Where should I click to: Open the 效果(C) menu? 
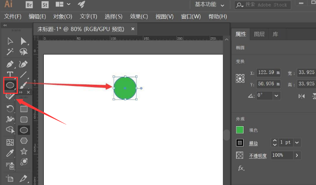click(x=139, y=16)
